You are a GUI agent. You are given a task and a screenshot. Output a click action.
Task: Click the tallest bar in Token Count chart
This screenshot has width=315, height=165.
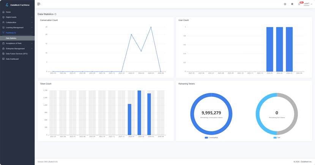click(139, 112)
